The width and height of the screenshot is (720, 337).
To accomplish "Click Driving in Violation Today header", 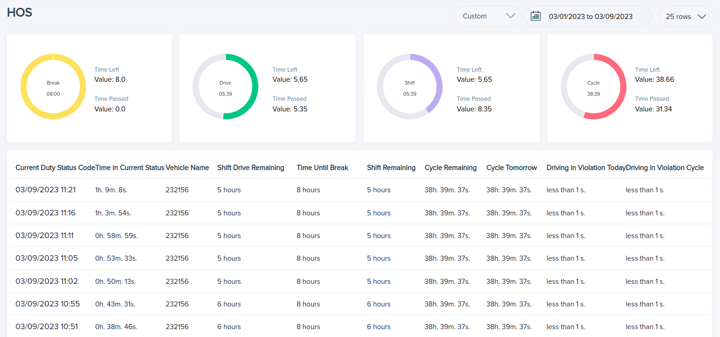I will tap(586, 168).
